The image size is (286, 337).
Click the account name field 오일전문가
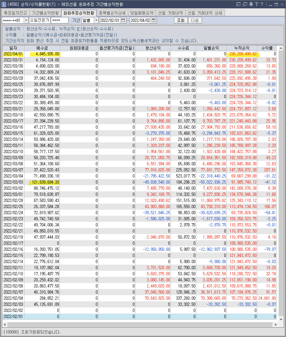pos(40,20)
